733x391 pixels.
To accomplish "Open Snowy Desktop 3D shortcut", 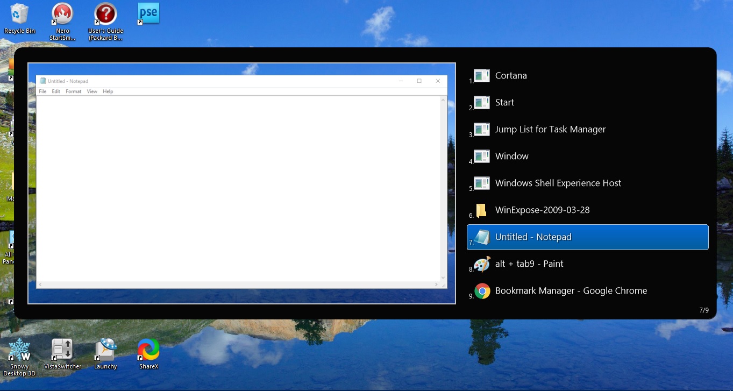I will pyautogui.click(x=19, y=350).
